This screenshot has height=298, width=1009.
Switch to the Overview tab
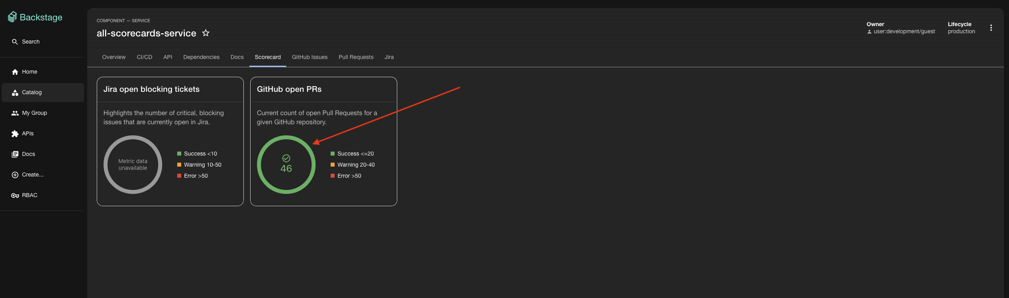(114, 57)
